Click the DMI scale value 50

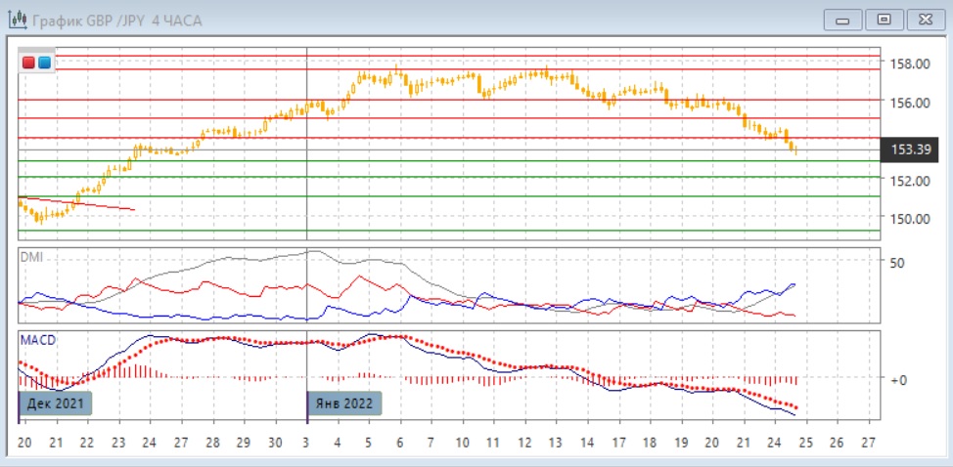click(897, 263)
